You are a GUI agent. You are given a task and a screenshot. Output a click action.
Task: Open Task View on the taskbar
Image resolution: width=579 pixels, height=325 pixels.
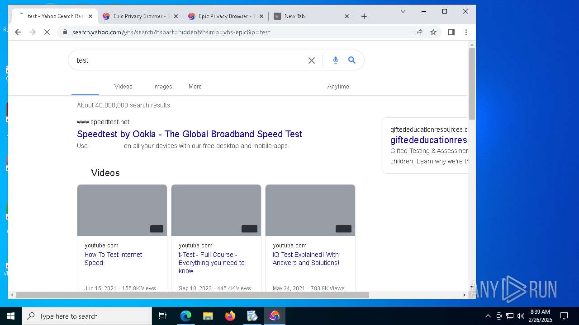[163, 316]
